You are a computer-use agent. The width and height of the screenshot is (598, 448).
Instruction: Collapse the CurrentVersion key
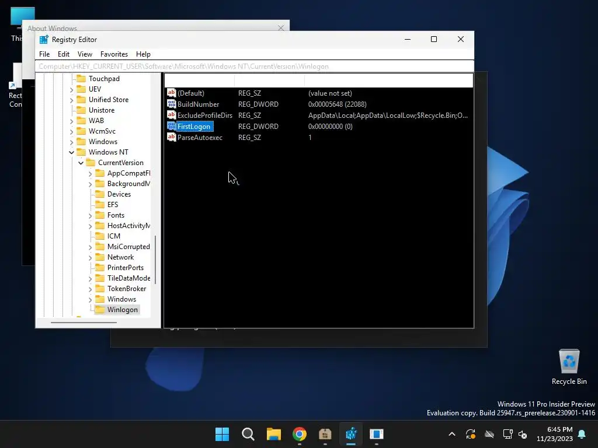point(81,163)
